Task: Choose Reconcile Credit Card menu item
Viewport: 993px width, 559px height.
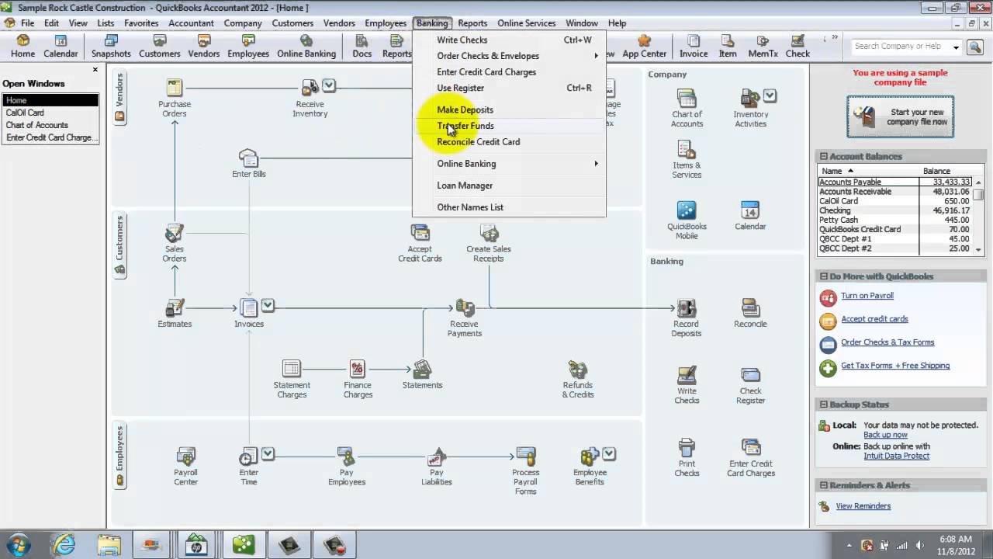Action: tap(509, 142)
